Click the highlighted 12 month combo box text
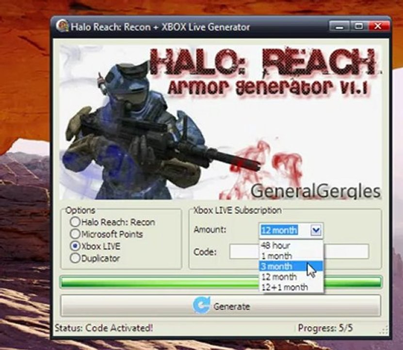 pos(279,230)
